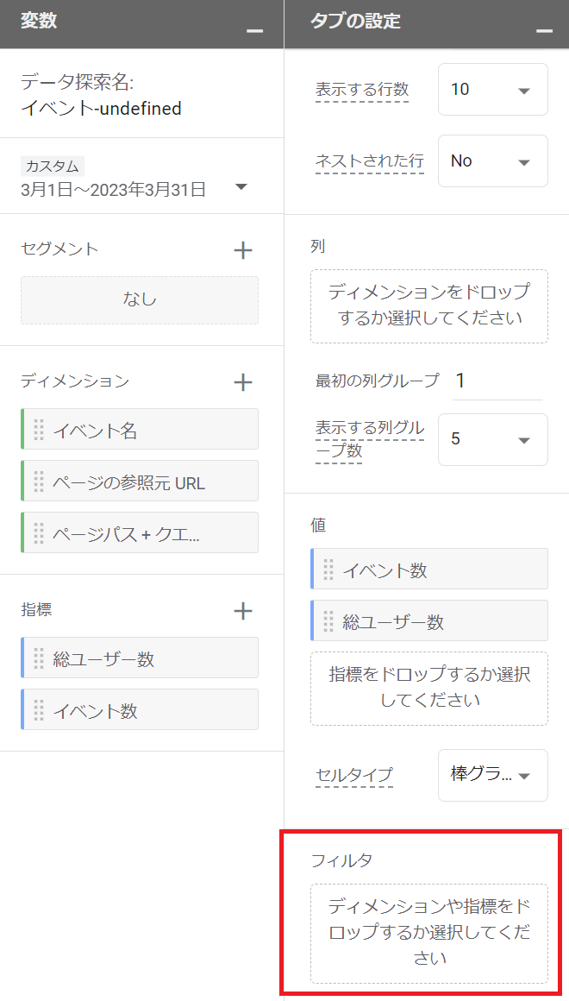
Task: Open the 表示する列グループ数 dropdown
Action: click(x=492, y=439)
